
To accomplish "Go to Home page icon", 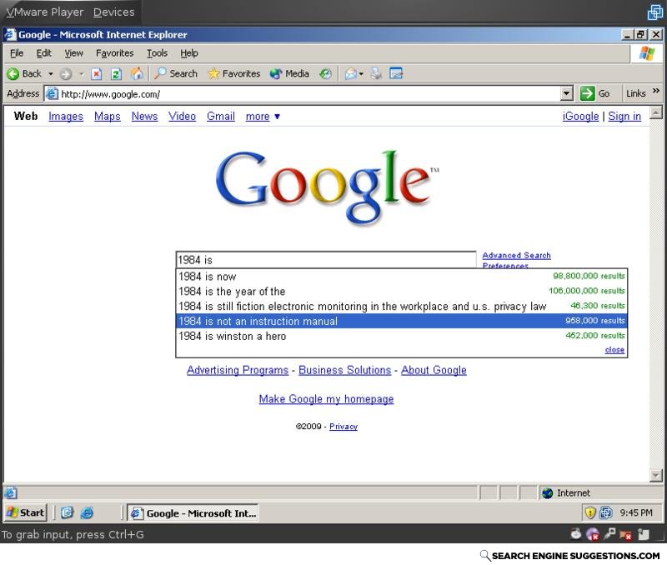I will coord(137,73).
